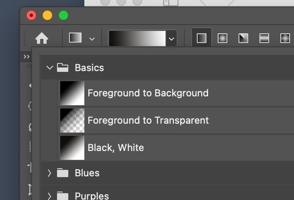Close the window with red button
This screenshot has width=294, height=200.
[x=31, y=15]
